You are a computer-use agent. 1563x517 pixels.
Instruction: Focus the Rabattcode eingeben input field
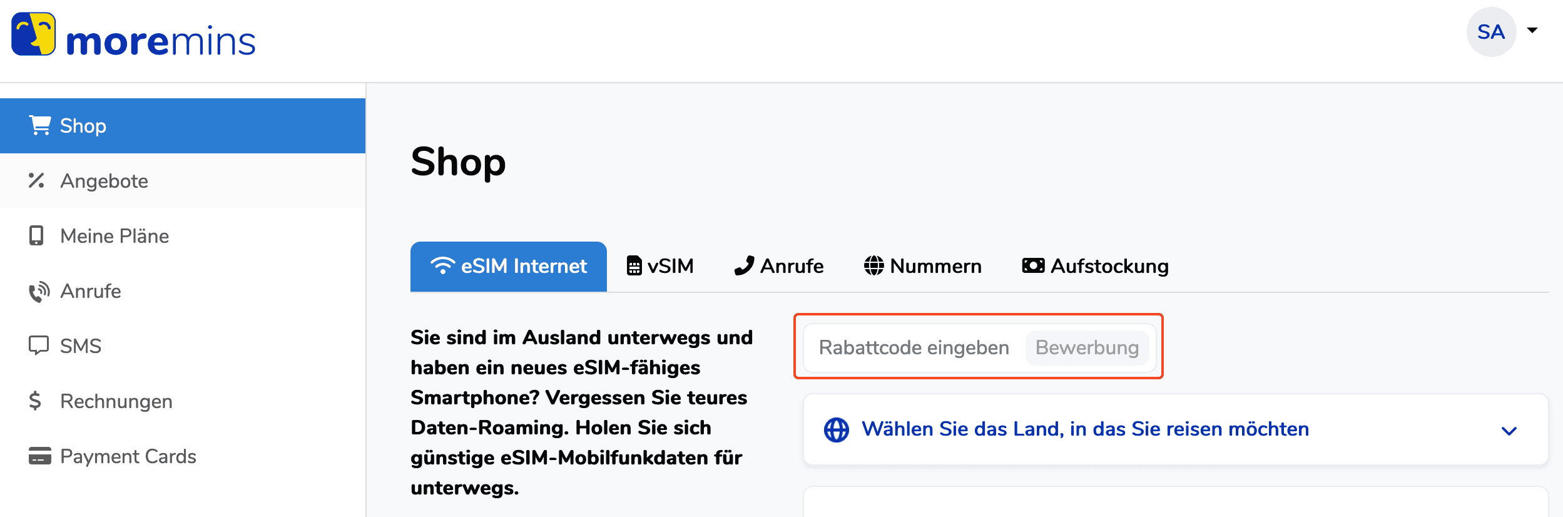pyautogui.click(x=914, y=347)
